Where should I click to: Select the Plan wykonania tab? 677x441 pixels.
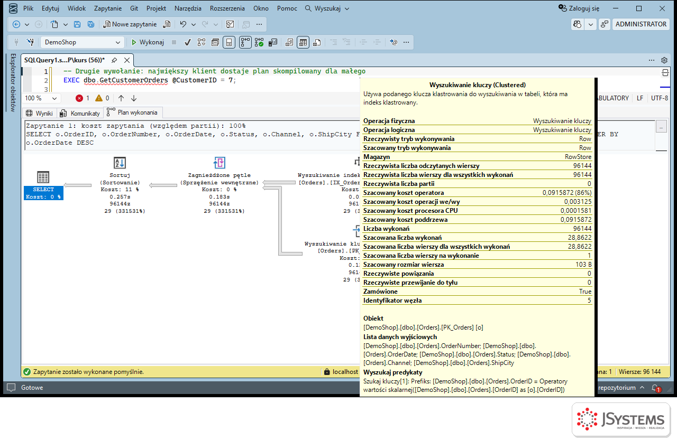click(132, 112)
